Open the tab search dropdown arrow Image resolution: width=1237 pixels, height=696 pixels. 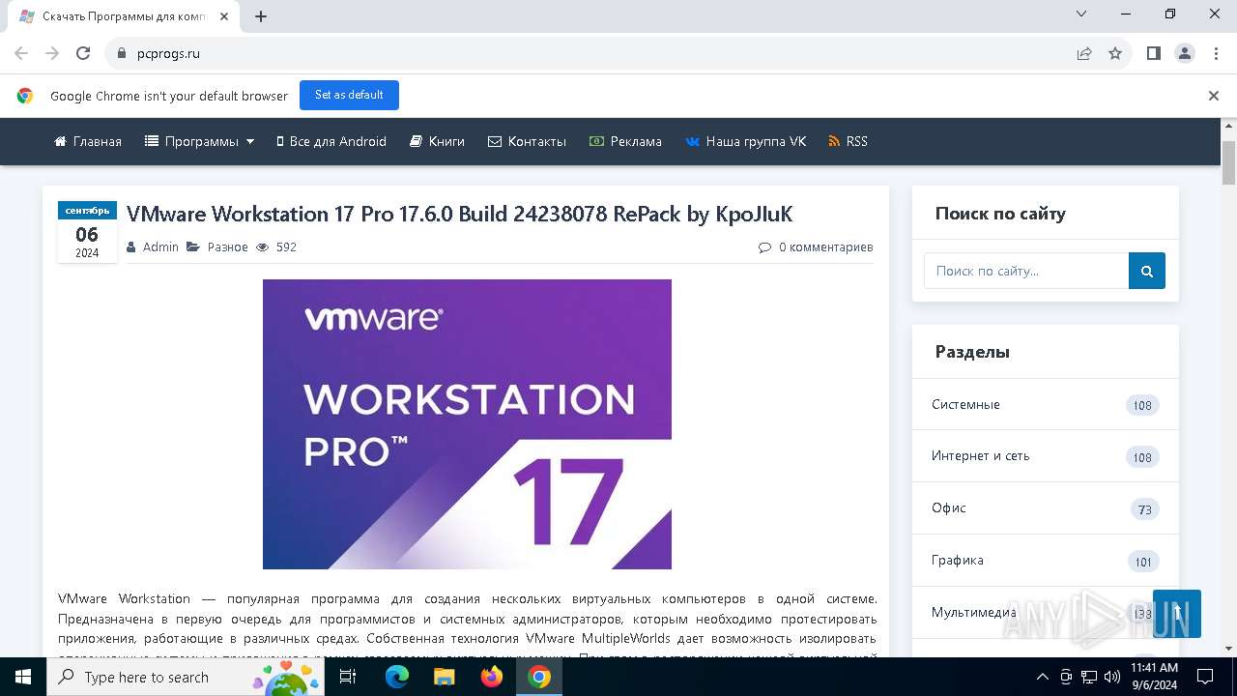(x=1081, y=14)
